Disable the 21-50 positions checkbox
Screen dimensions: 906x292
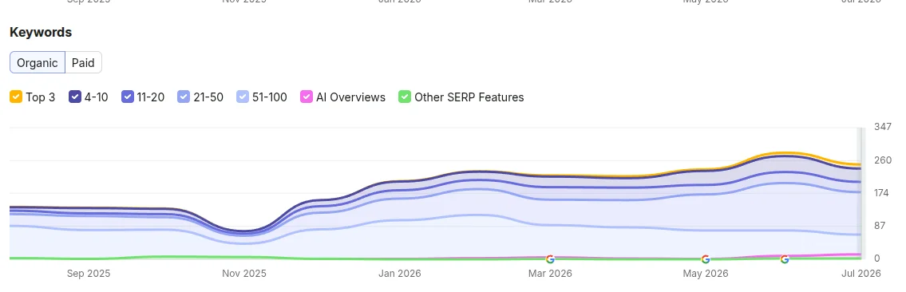pos(184,97)
